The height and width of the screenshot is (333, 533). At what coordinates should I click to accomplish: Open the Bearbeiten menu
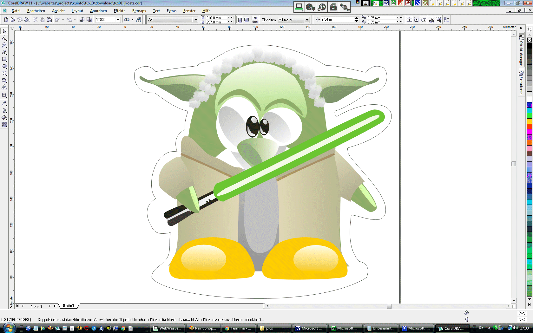pos(36,11)
